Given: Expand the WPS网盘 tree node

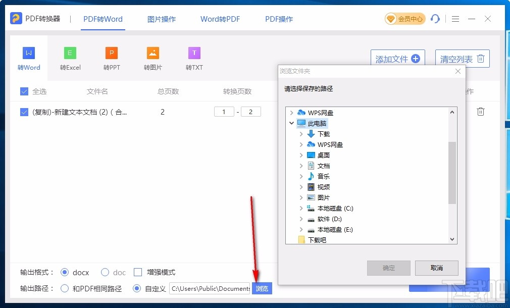Looking at the screenshot, I should pos(291,113).
